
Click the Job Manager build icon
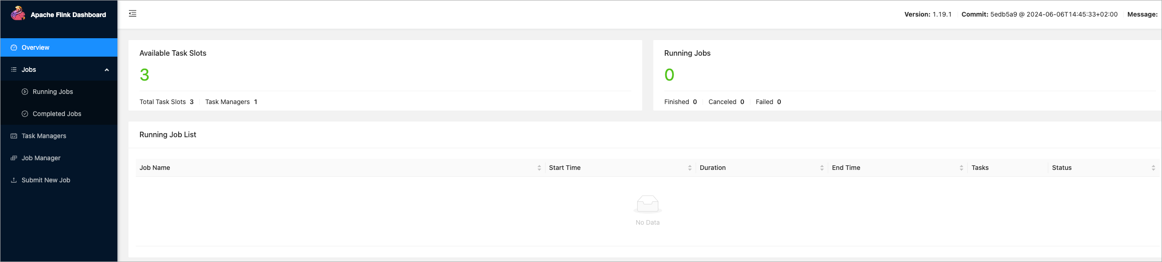click(x=14, y=158)
